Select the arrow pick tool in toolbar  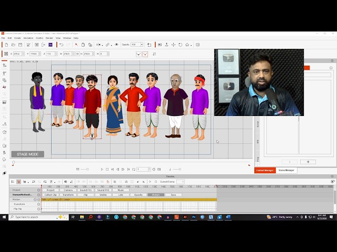76,45
